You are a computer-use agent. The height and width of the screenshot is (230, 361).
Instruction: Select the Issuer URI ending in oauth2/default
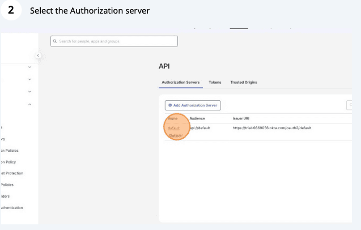click(272, 128)
